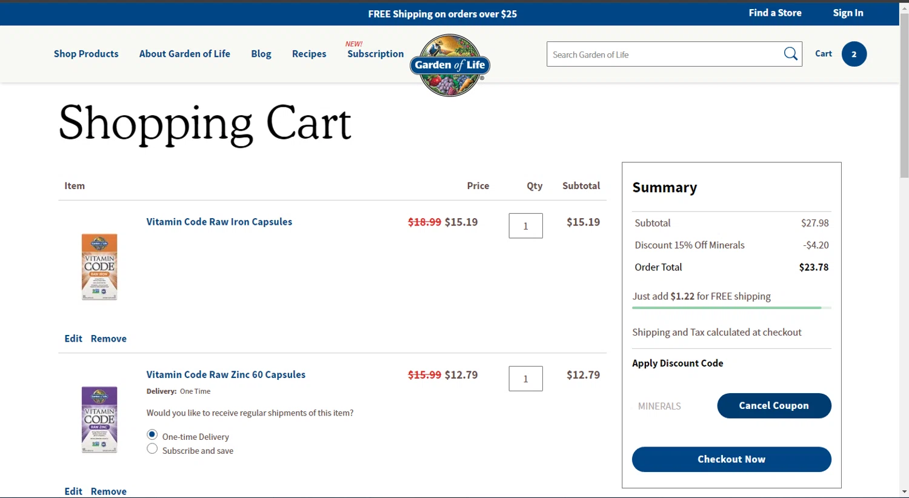Image resolution: width=909 pixels, height=498 pixels.
Task: Select Subscribe and save radio option
Action: tap(152, 449)
